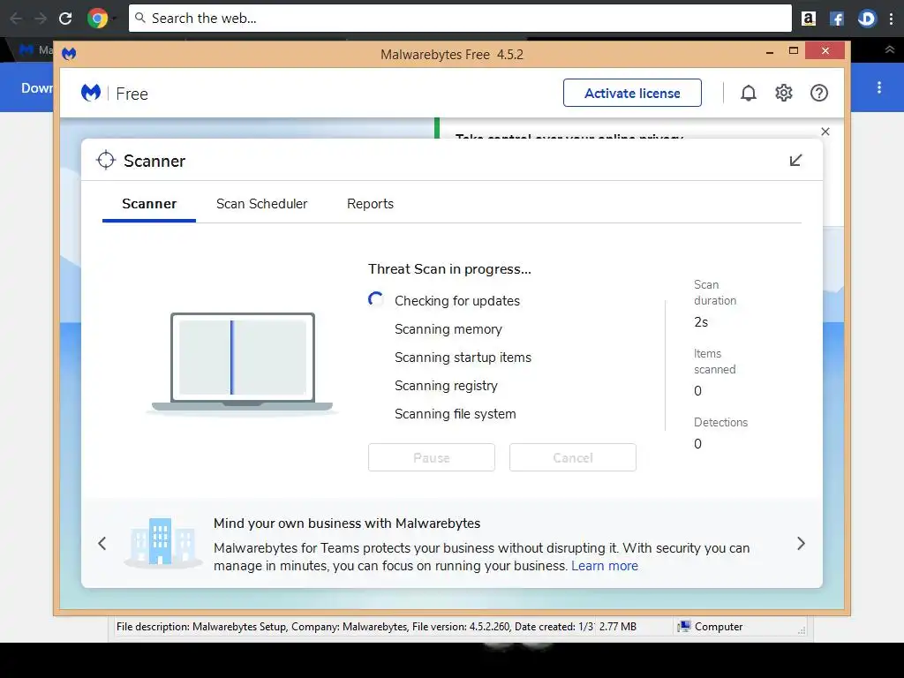Switch to the Scan Scheduler tab

261,204
